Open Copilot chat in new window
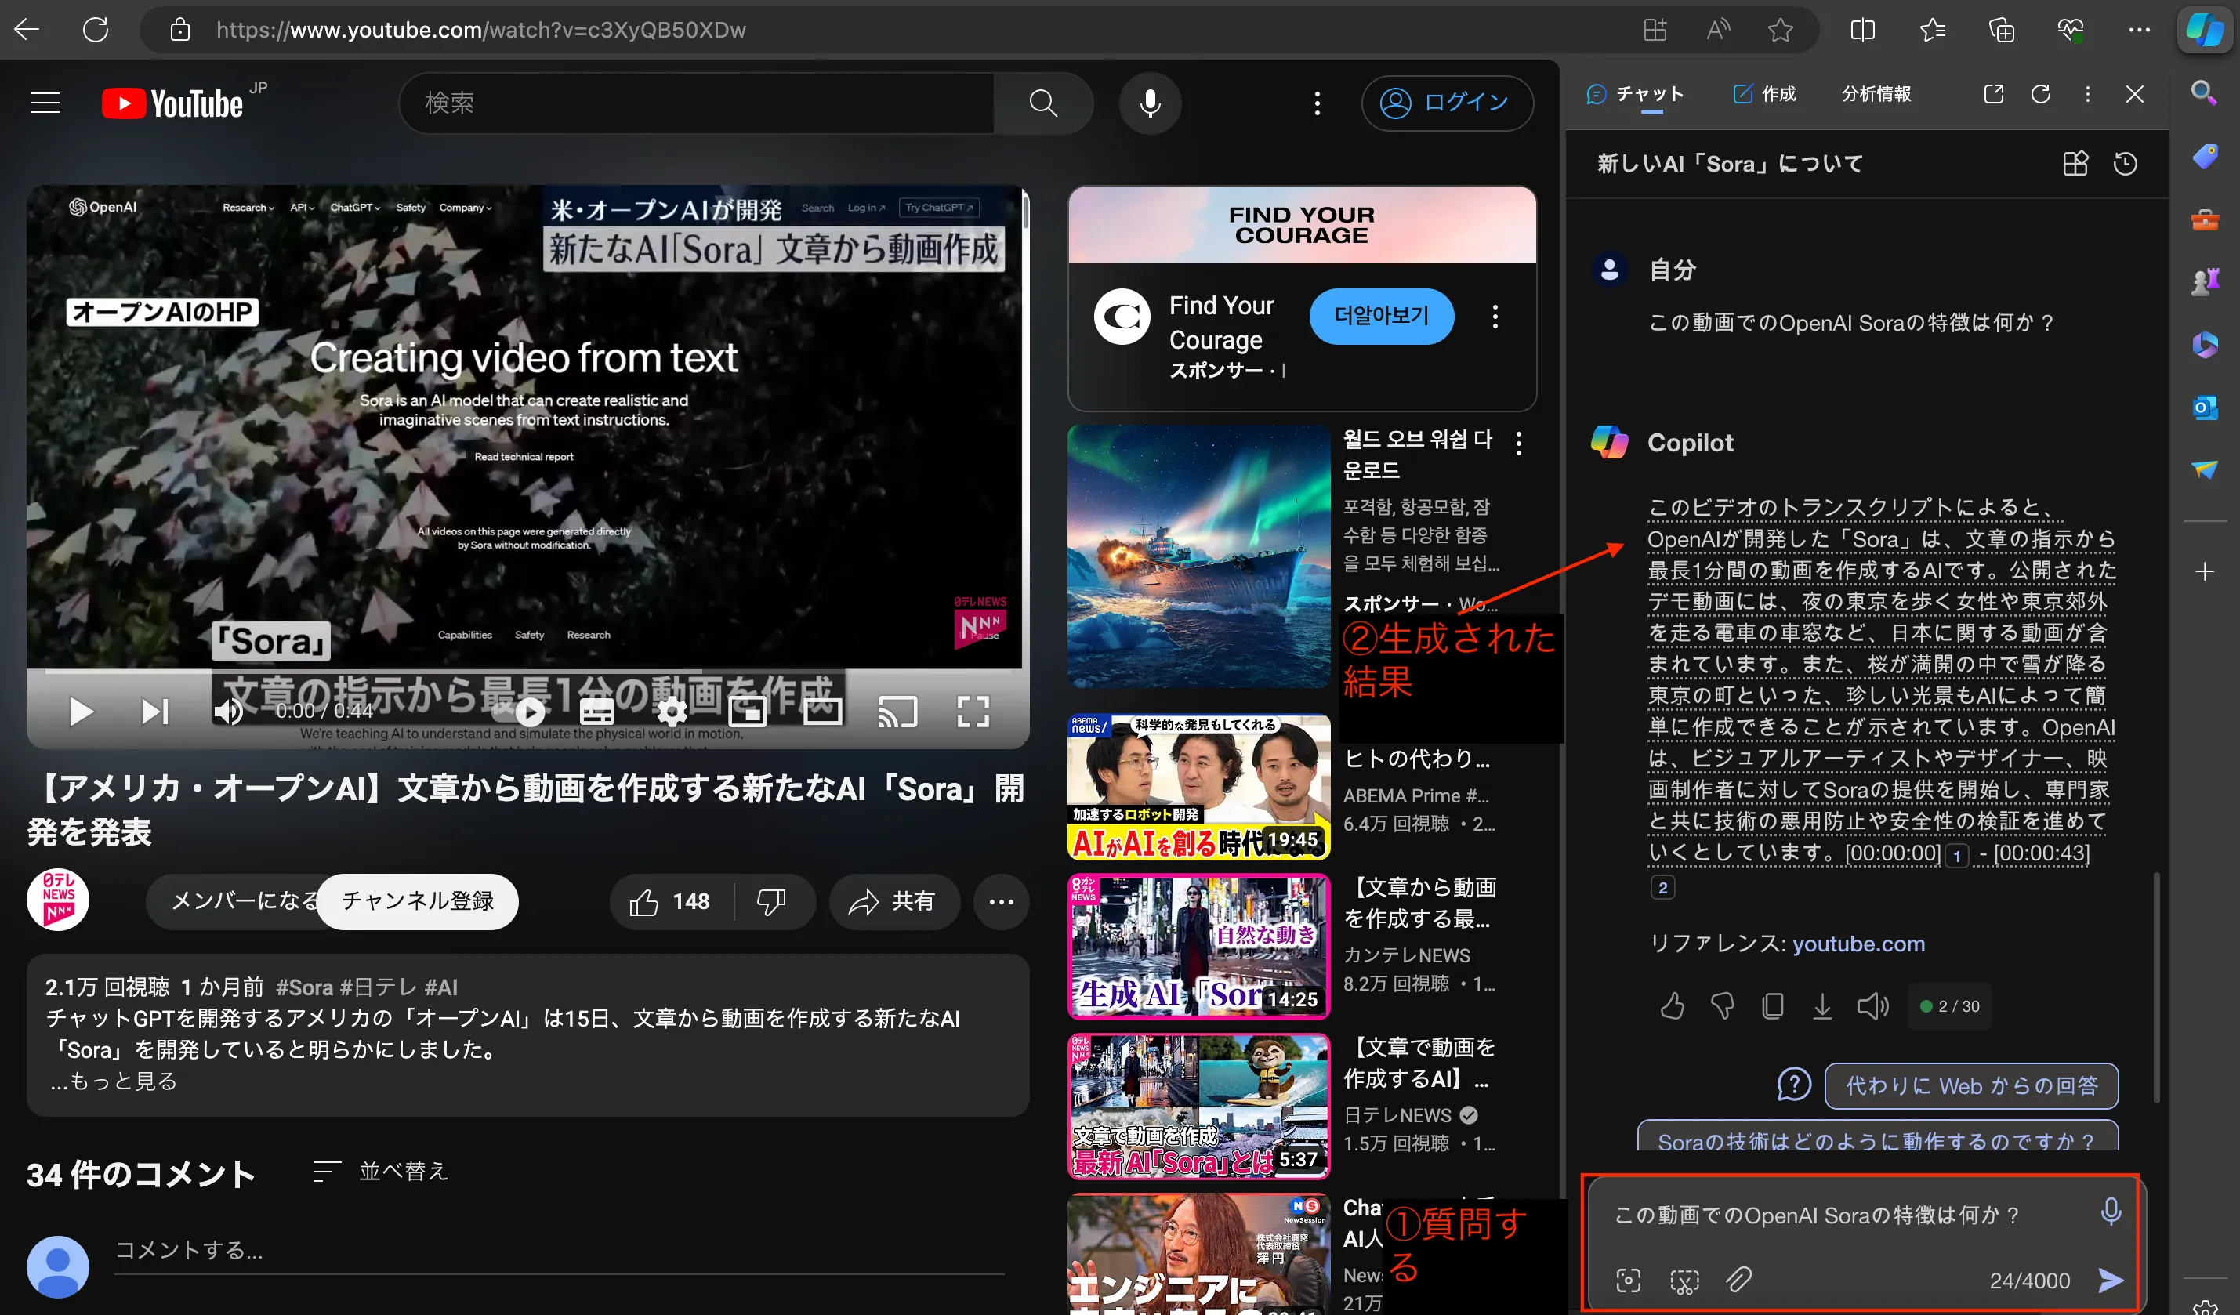The height and width of the screenshot is (1315, 2240). [x=1993, y=93]
